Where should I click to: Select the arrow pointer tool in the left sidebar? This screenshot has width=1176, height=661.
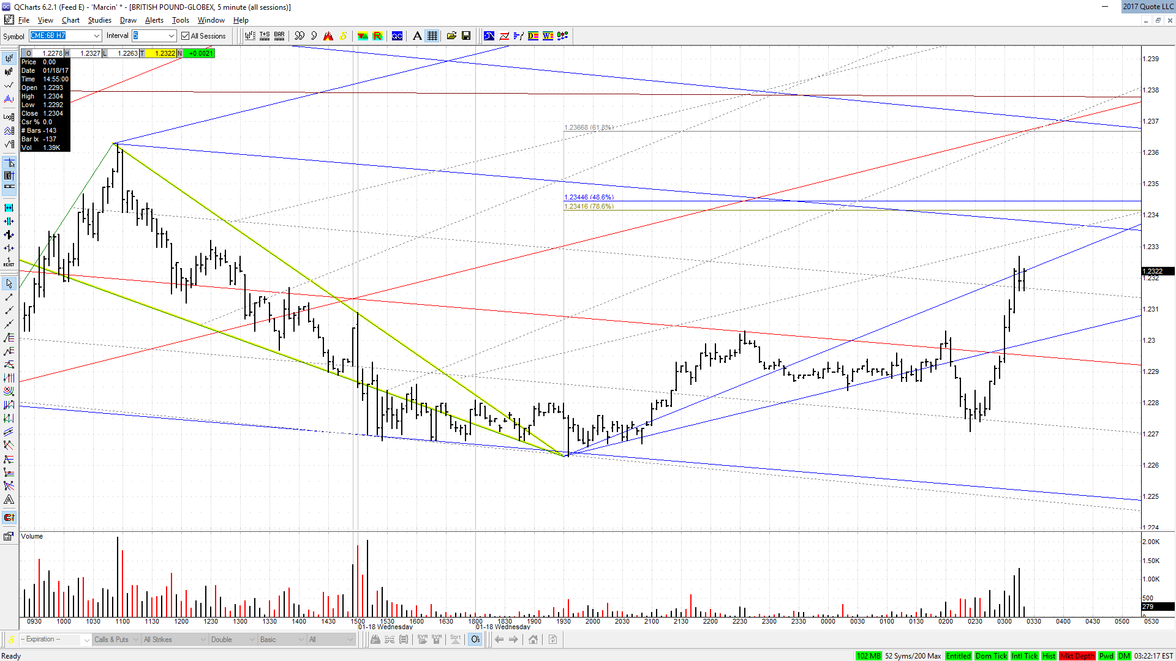pyautogui.click(x=9, y=284)
